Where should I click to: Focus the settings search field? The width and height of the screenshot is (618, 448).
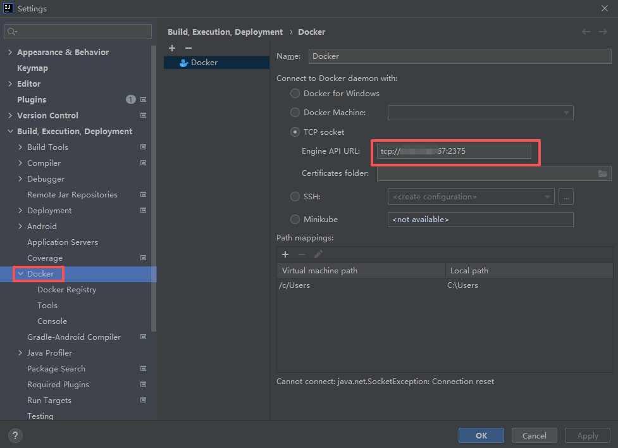[x=78, y=32]
